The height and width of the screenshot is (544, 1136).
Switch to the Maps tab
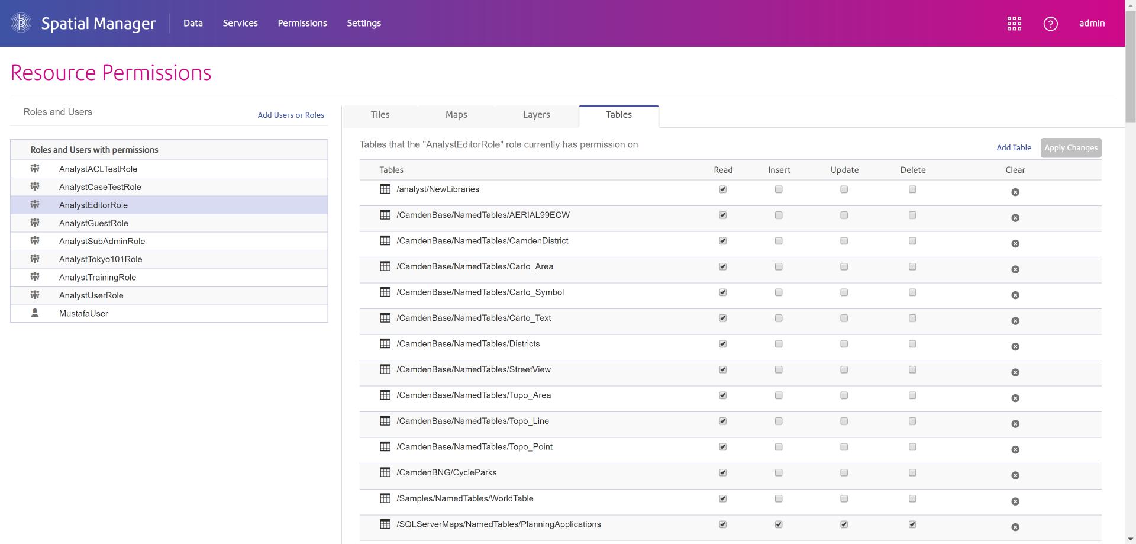click(x=456, y=115)
